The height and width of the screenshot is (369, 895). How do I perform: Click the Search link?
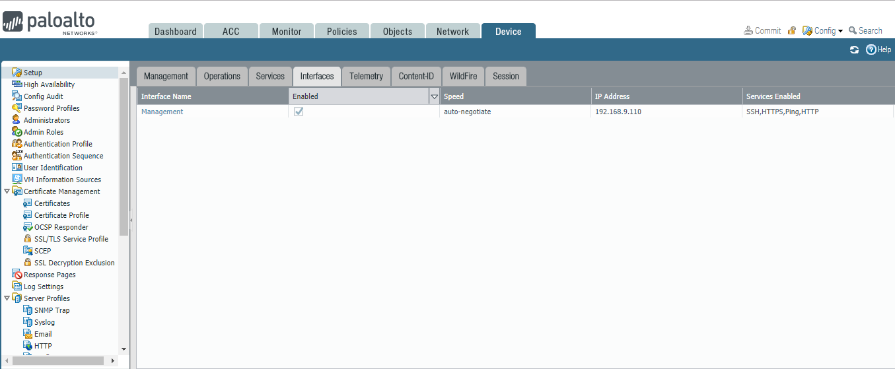point(865,31)
